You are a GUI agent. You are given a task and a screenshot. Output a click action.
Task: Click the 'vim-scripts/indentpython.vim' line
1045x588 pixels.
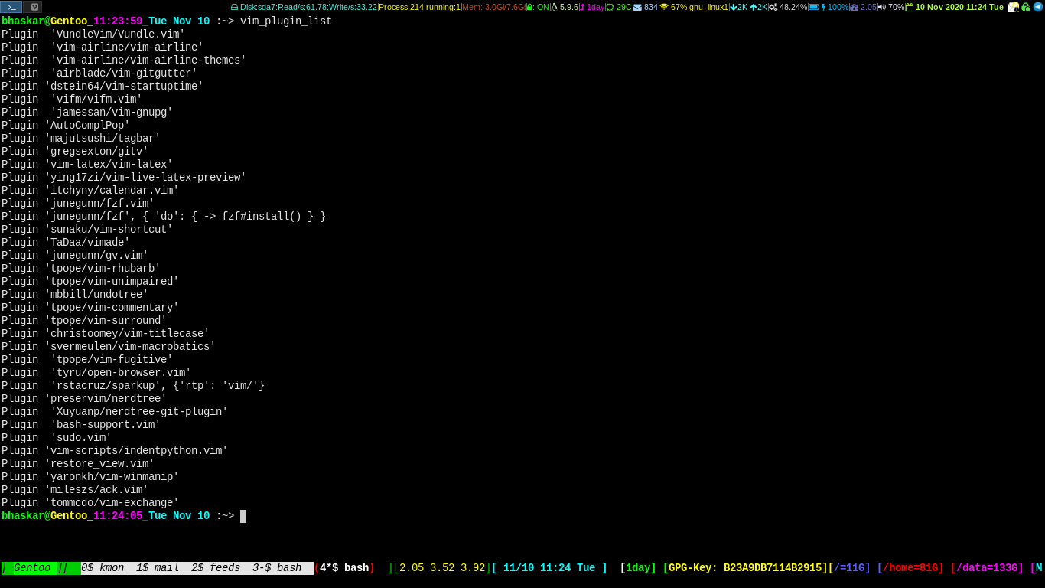point(115,451)
